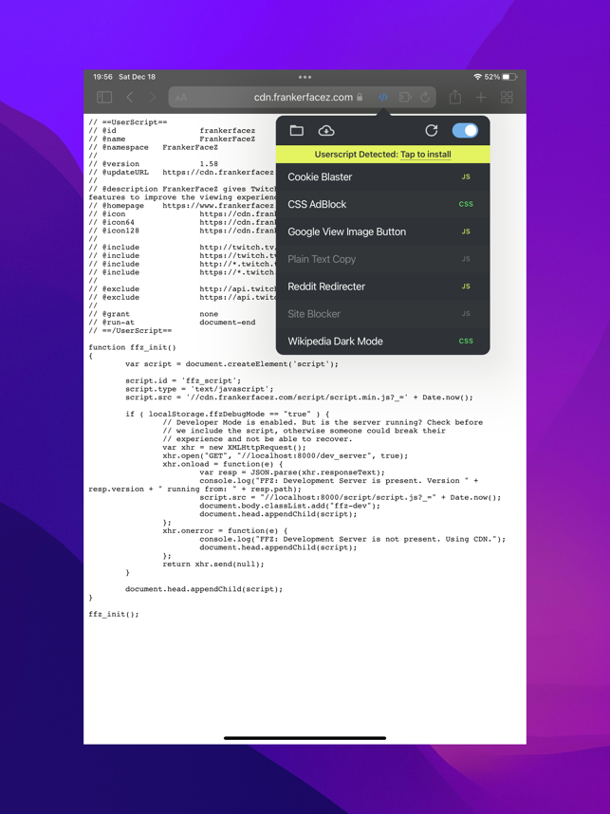Enable the disabled Plain Text Copy script
Image resolution: width=610 pixels, height=814 pixels.
coord(382,259)
